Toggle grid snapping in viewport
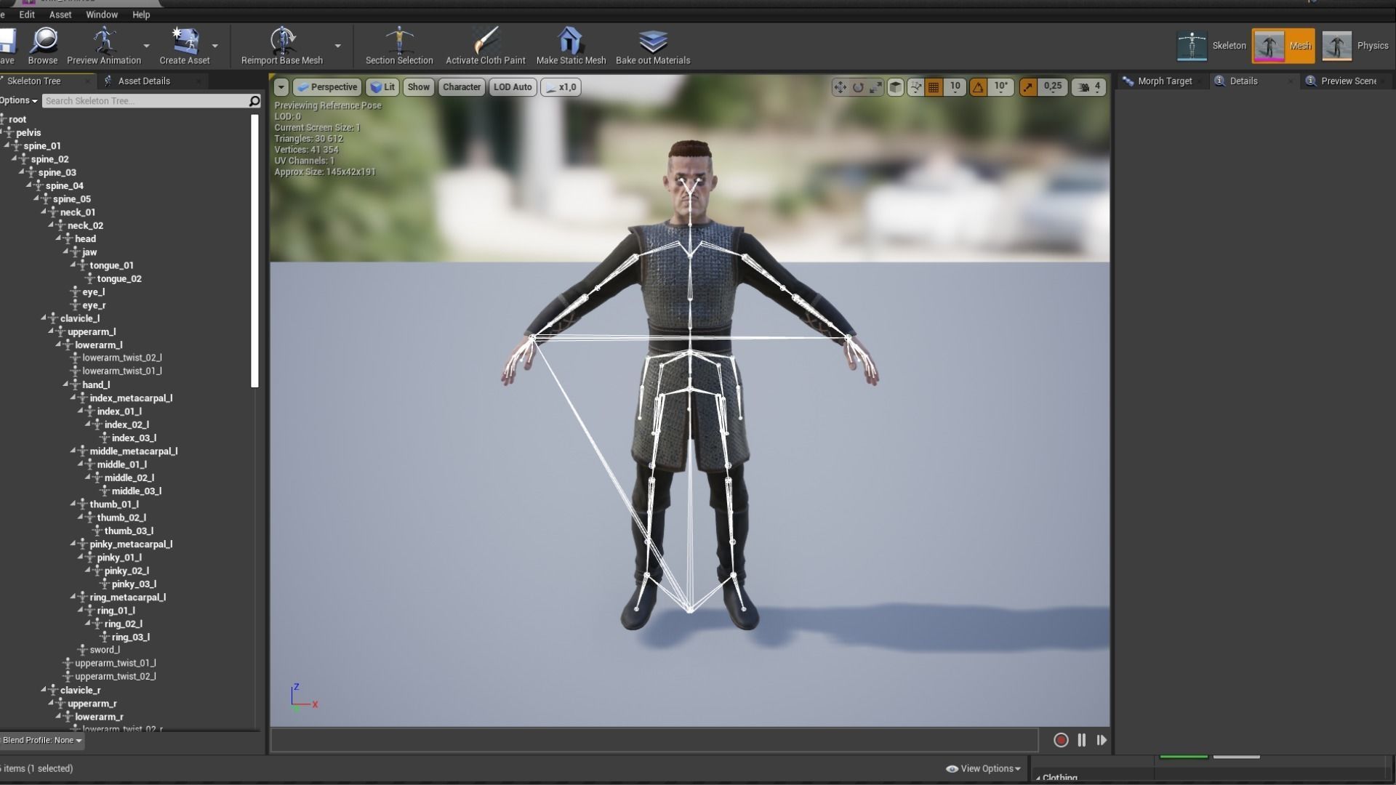This screenshot has height=785, width=1396. pos(934,87)
